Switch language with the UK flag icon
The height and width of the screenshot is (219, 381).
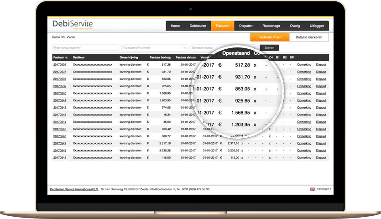pyautogui.click(x=313, y=189)
